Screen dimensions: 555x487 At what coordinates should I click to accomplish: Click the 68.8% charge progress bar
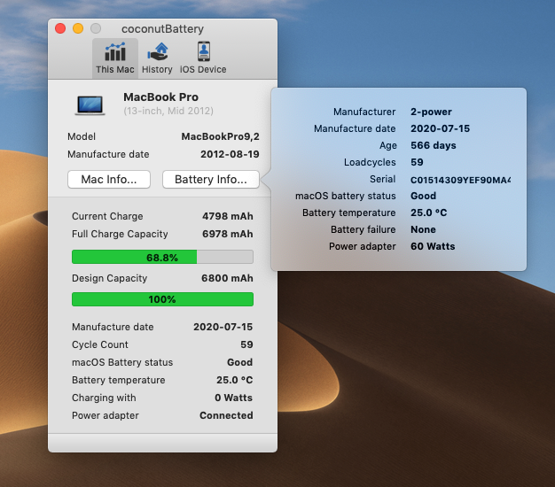tap(162, 257)
